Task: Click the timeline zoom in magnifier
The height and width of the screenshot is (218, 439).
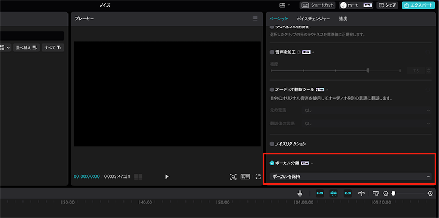Action: 430,193
